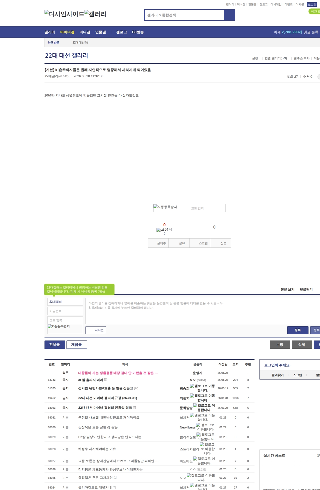Screen dimensions: 320x490
Task: Open the notice ai 짤 올리지 마라
Action: pyautogui.click(x=91, y=380)
